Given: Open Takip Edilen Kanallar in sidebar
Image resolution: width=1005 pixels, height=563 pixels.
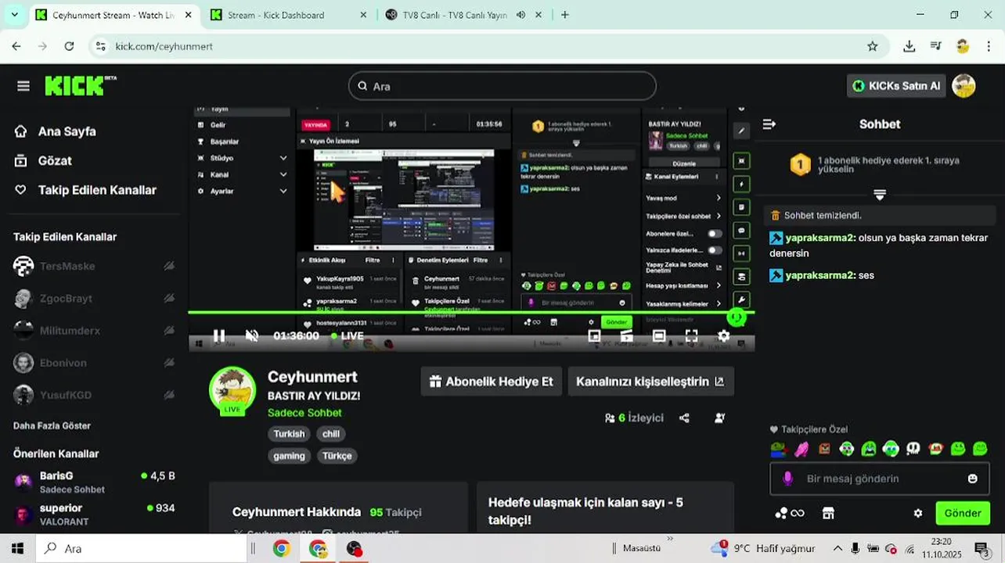Looking at the screenshot, I should pyautogui.click(x=85, y=190).
